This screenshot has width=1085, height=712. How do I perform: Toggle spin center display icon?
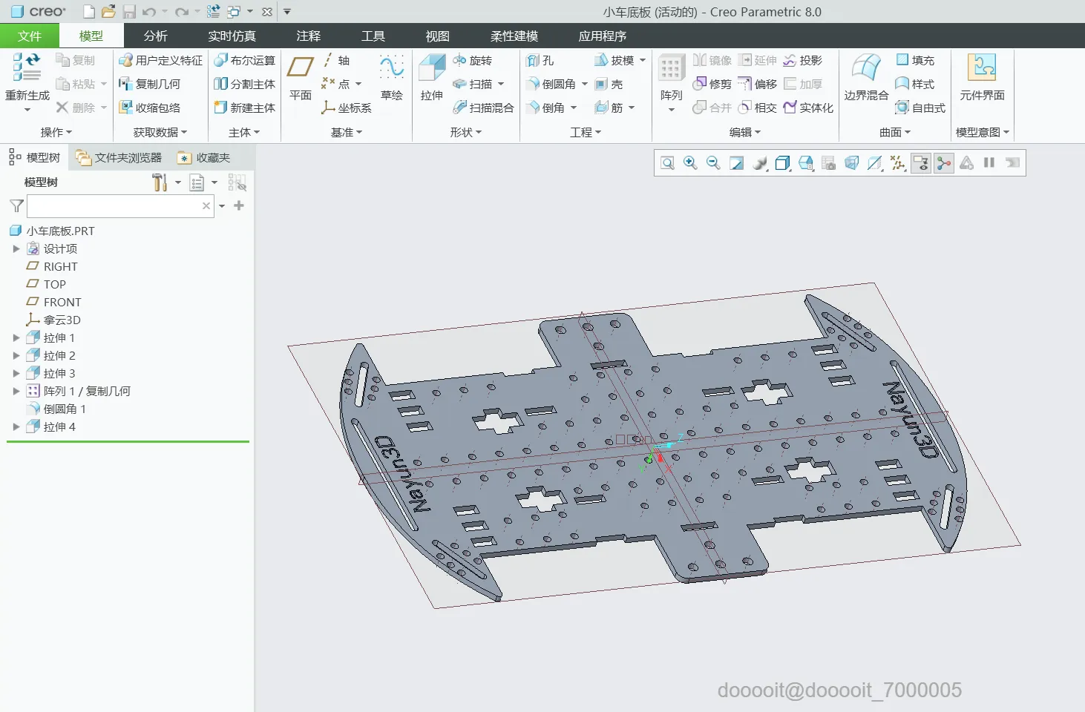pos(944,163)
